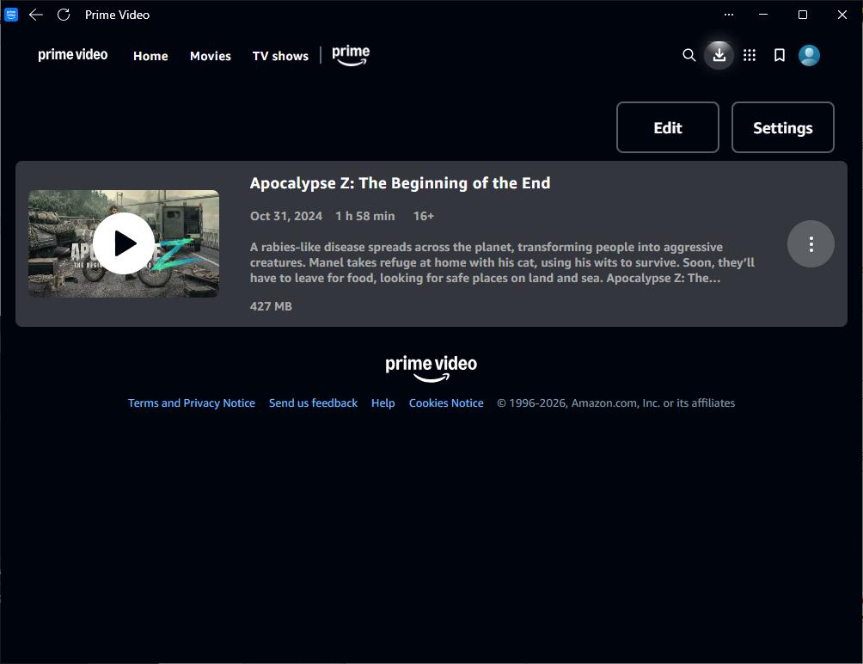Click the Settings button
This screenshot has height=664, width=863.
pyautogui.click(x=783, y=127)
